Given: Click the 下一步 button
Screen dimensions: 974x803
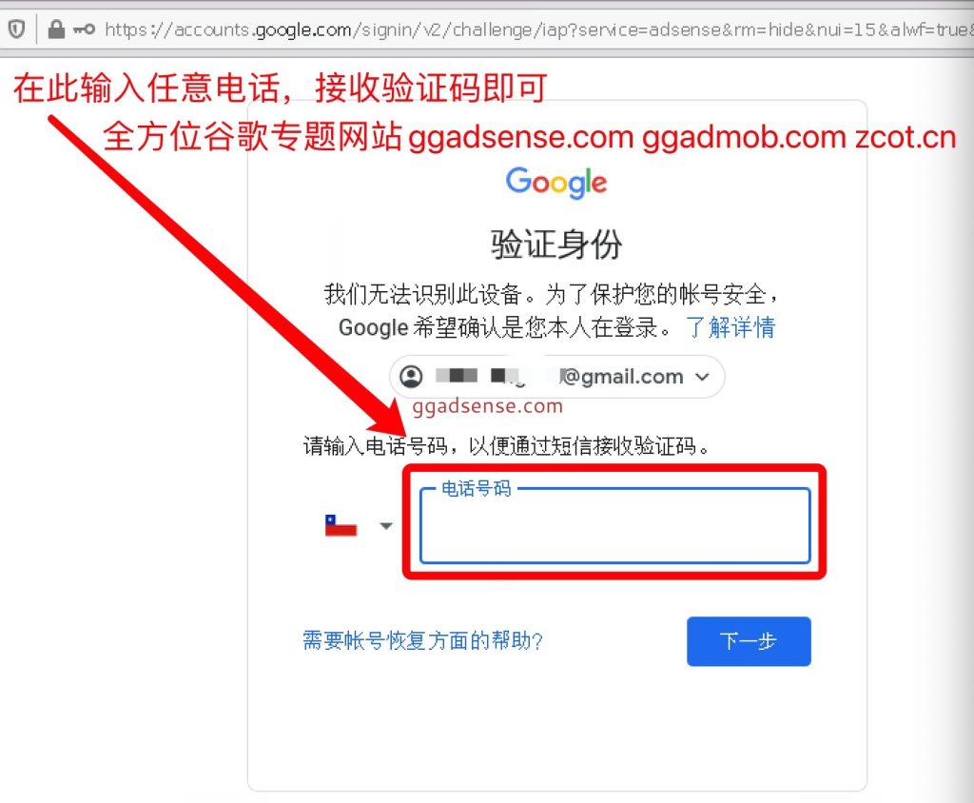Looking at the screenshot, I should (749, 641).
